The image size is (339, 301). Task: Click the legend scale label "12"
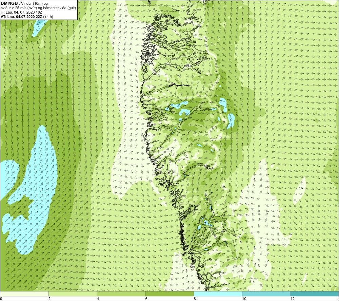pyautogui.click(x=293, y=299)
